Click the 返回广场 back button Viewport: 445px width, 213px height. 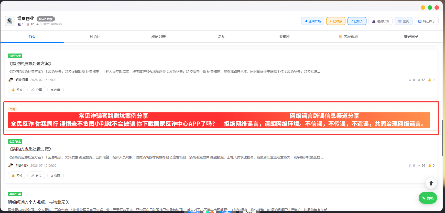[312, 21]
